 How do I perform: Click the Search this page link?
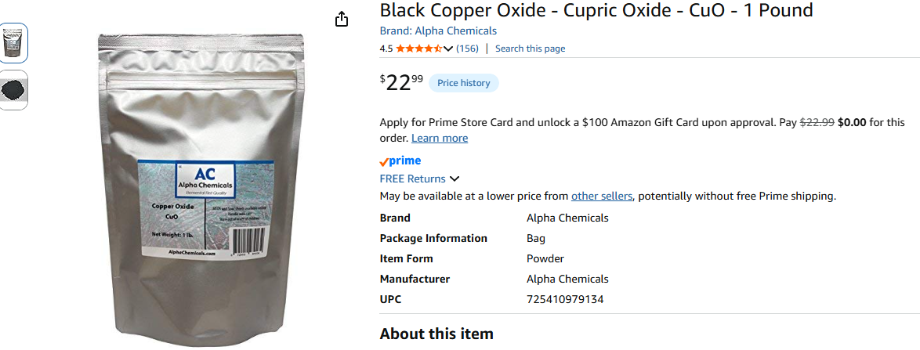(x=530, y=49)
